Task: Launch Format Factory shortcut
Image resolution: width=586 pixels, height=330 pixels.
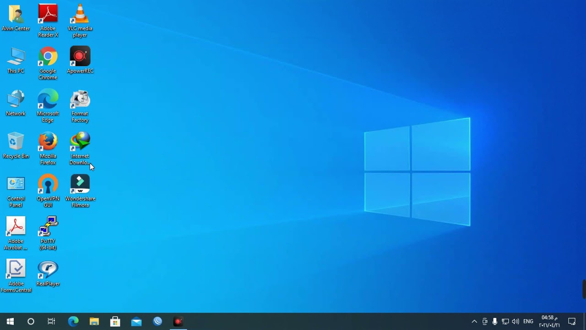Action: tap(80, 106)
